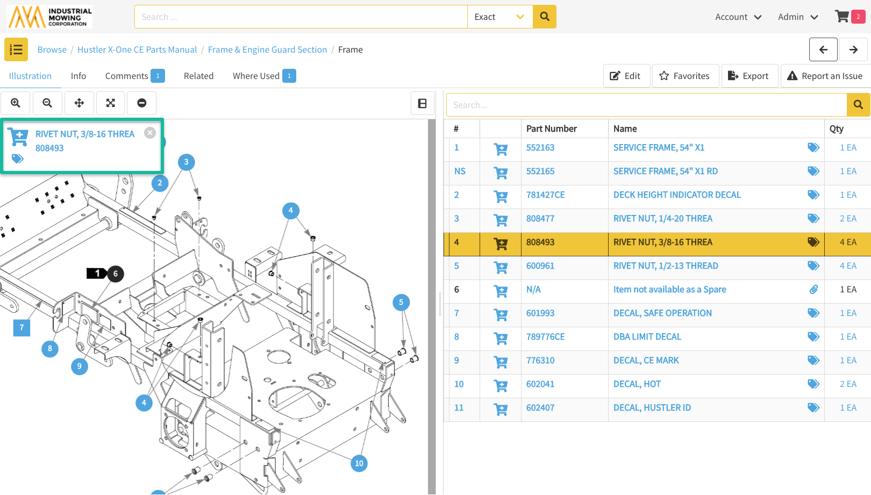The height and width of the screenshot is (495, 871).
Task: Click the parts list search field
Action: (646, 105)
